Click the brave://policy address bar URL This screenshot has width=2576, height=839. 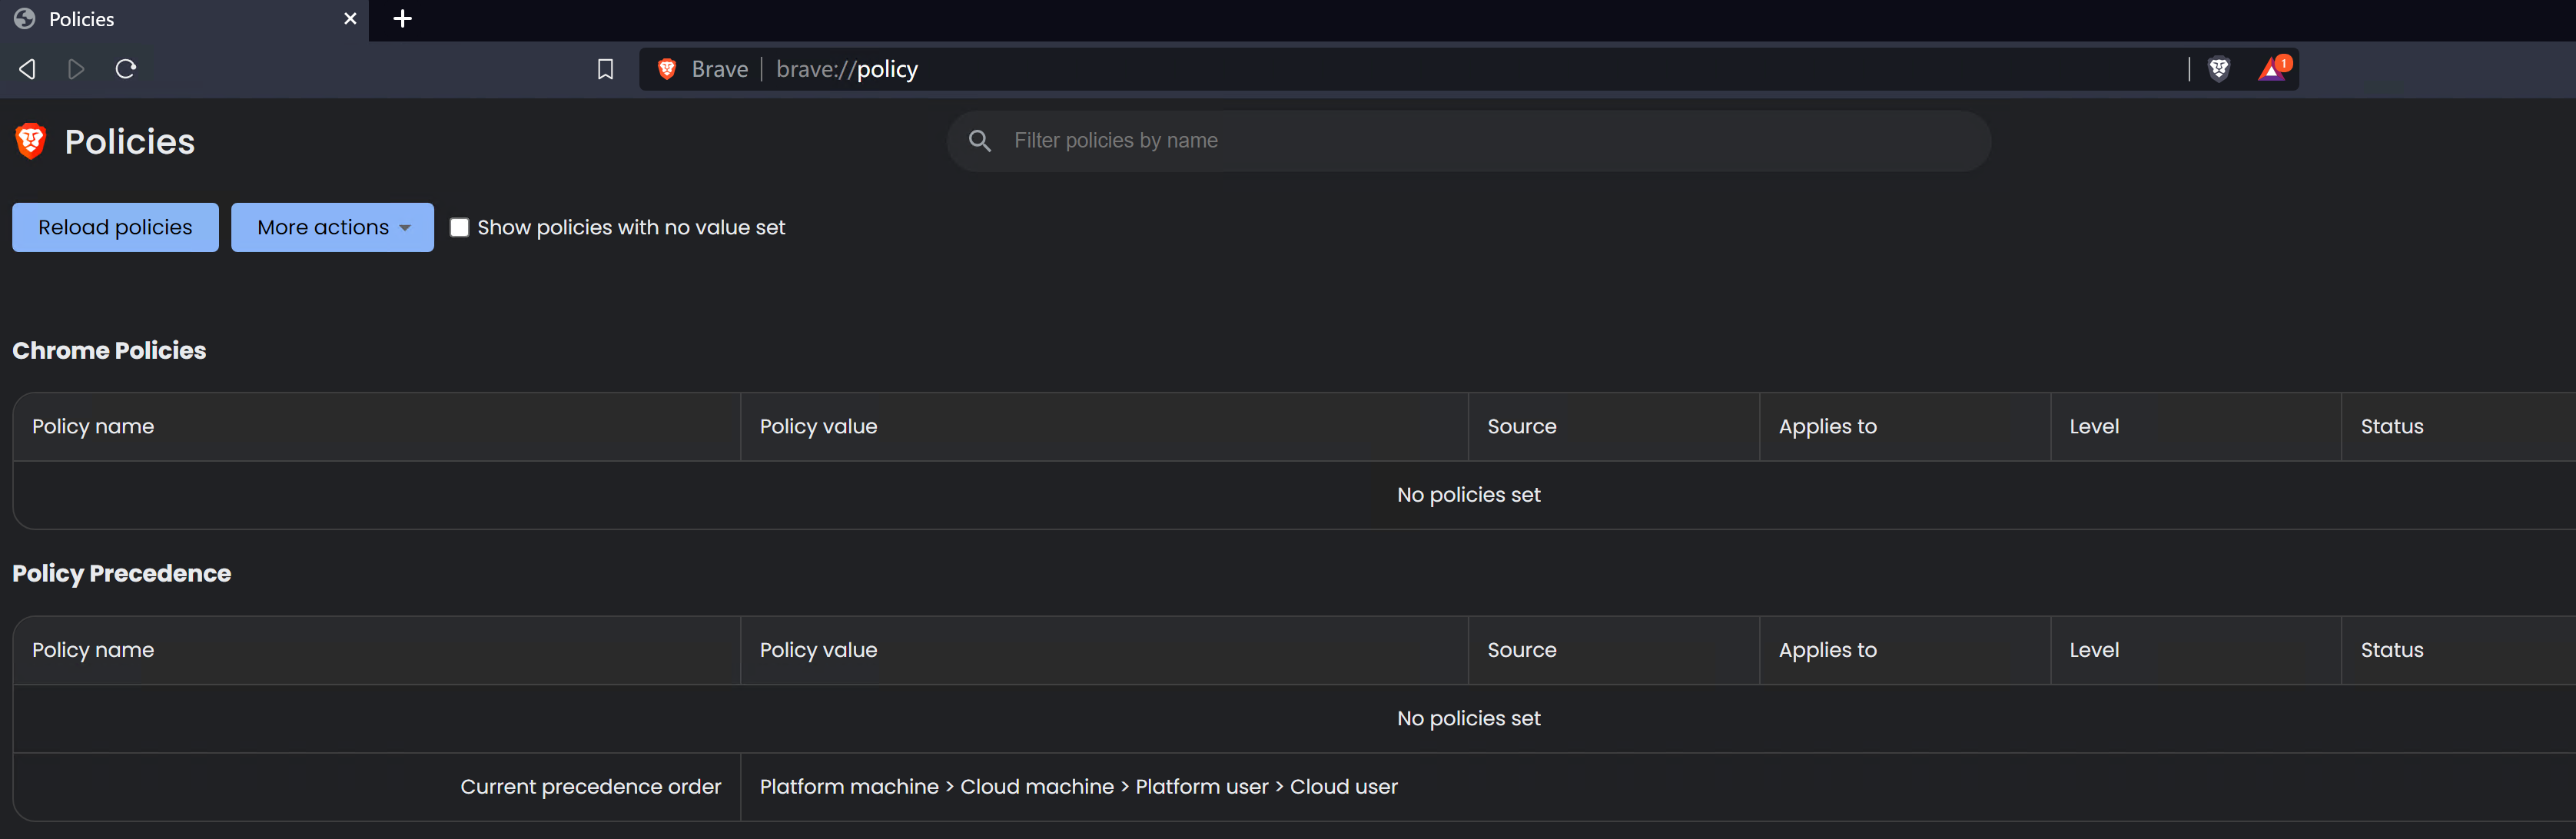(846, 69)
